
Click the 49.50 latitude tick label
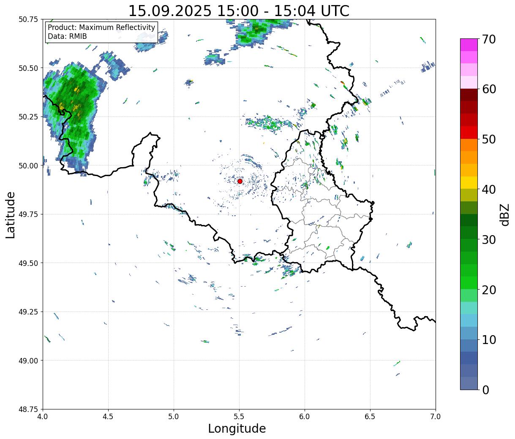point(28,263)
